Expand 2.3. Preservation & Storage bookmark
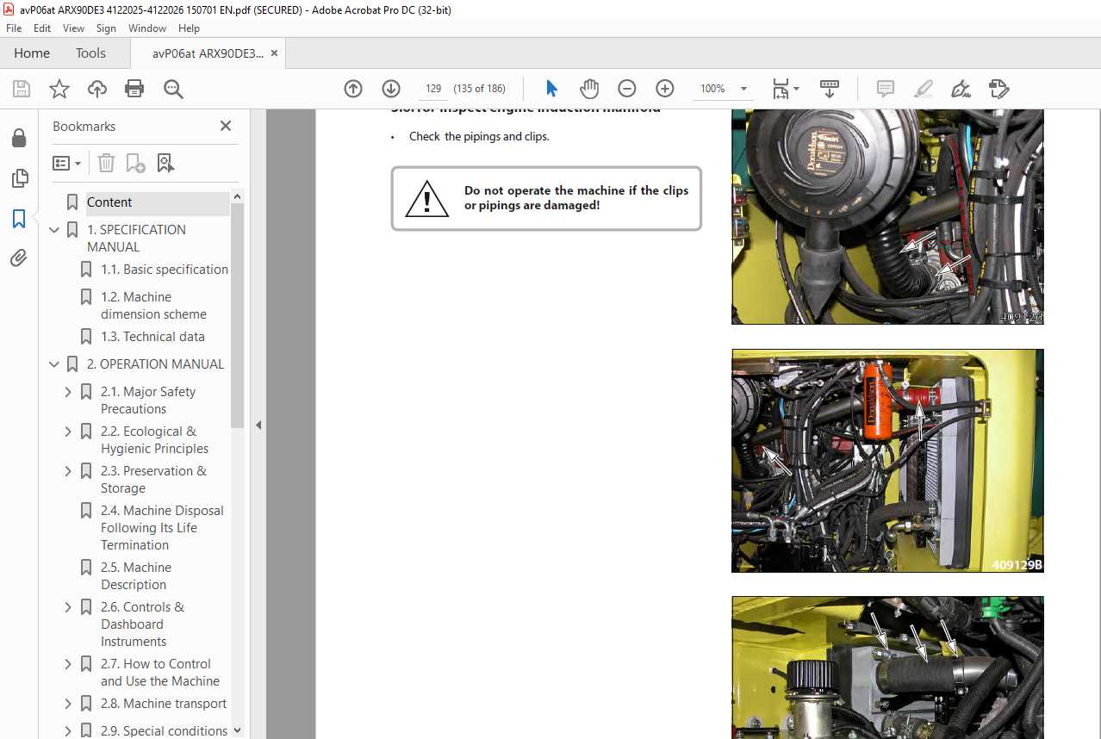Screen dimensions: 1101x739 [x=69, y=471]
